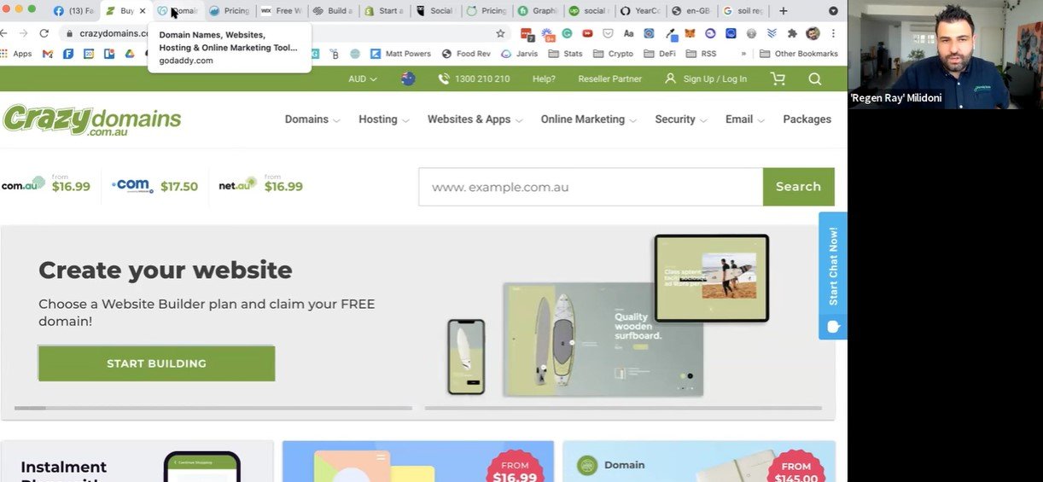Click the search magnifier in green header
The image size is (1043, 482).
coord(815,78)
